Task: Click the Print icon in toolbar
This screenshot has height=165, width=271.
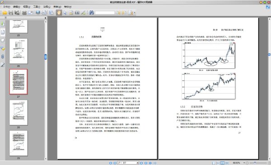Action: [24, 13]
